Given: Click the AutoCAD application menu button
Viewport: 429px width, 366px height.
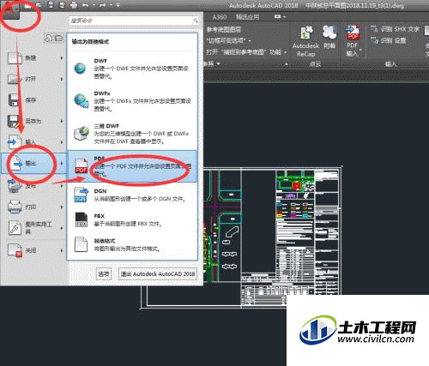Looking at the screenshot, I should coord(10,11).
